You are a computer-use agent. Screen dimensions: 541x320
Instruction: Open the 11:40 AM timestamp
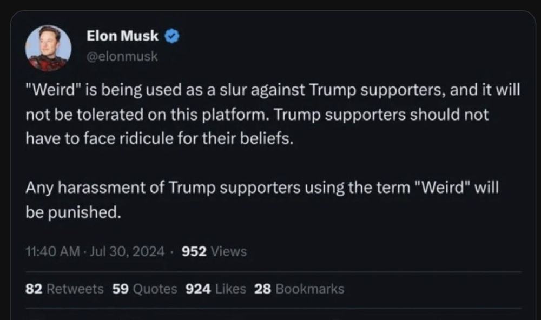coord(51,251)
